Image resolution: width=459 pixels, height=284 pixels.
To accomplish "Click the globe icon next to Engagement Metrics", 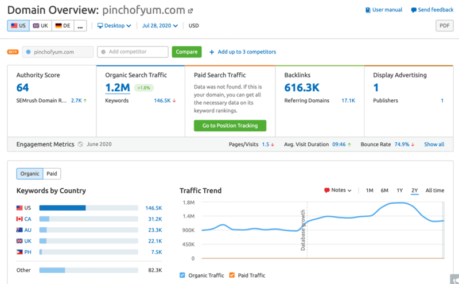I will [80, 145].
